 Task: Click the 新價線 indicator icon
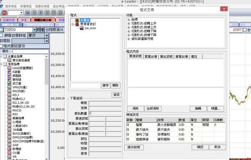(10, 149)
